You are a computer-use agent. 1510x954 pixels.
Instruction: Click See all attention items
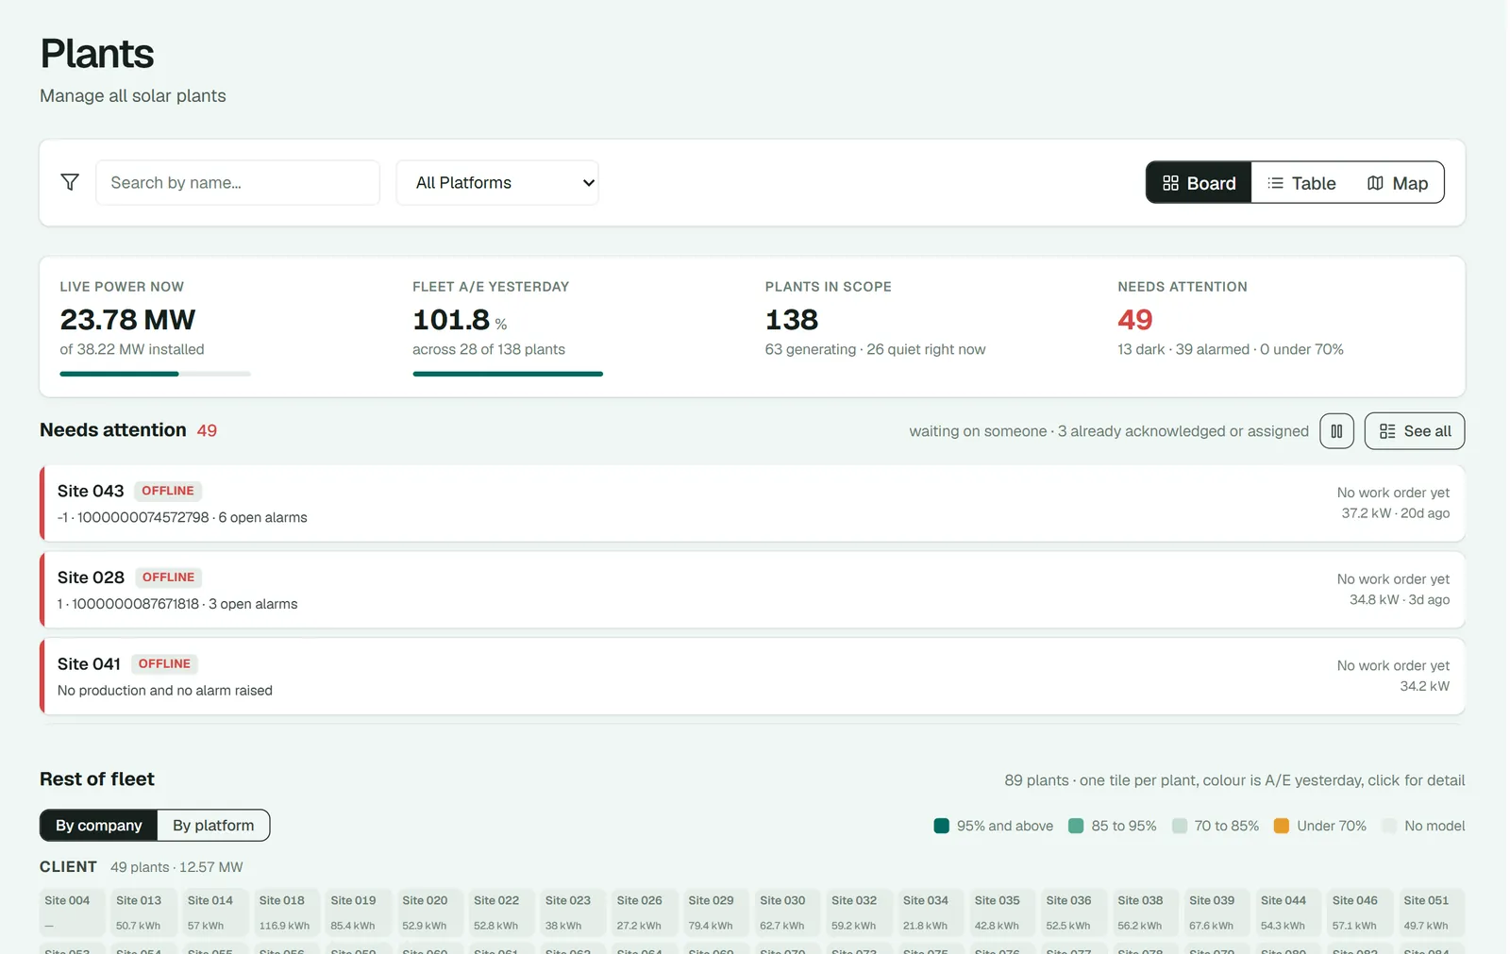1415,431
